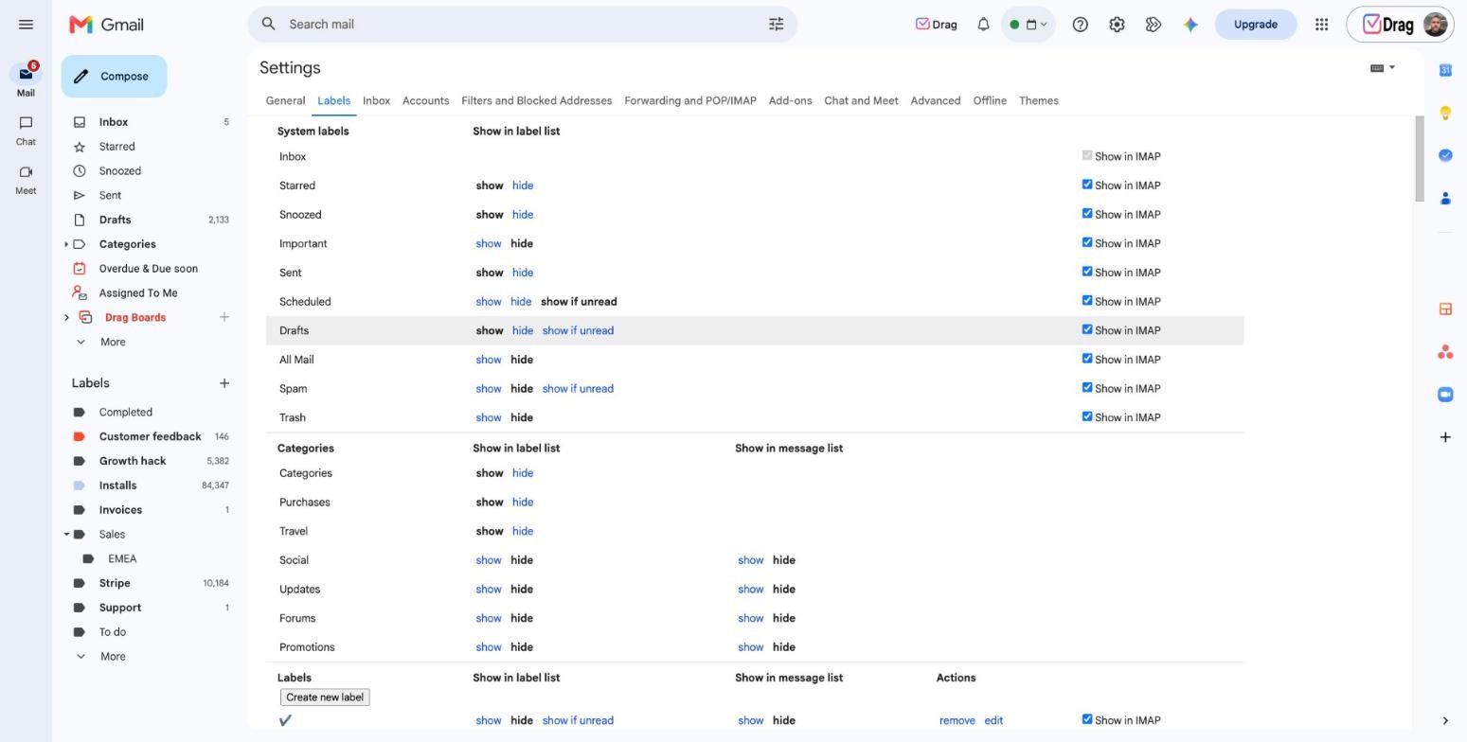Click the Compose button
This screenshot has width=1467, height=742.
pyautogui.click(x=114, y=77)
